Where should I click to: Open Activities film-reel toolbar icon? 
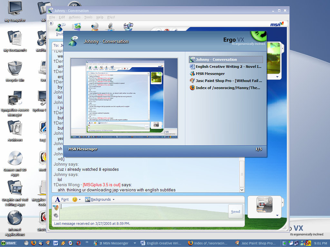click(x=128, y=26)
